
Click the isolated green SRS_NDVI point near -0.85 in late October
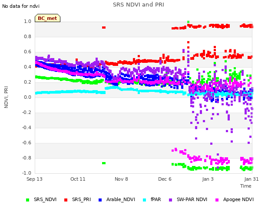(104, 163)
